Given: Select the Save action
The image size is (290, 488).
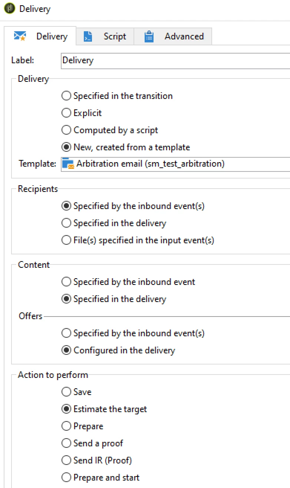Looking at the screenshot, I should (x=66, y=392).
